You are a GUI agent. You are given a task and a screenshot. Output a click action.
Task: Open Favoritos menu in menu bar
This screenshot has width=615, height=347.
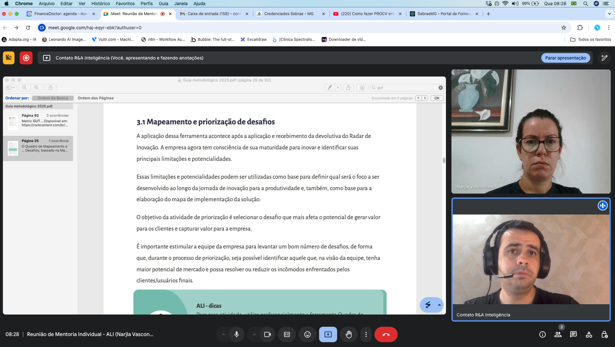click(x=125, y=4)
